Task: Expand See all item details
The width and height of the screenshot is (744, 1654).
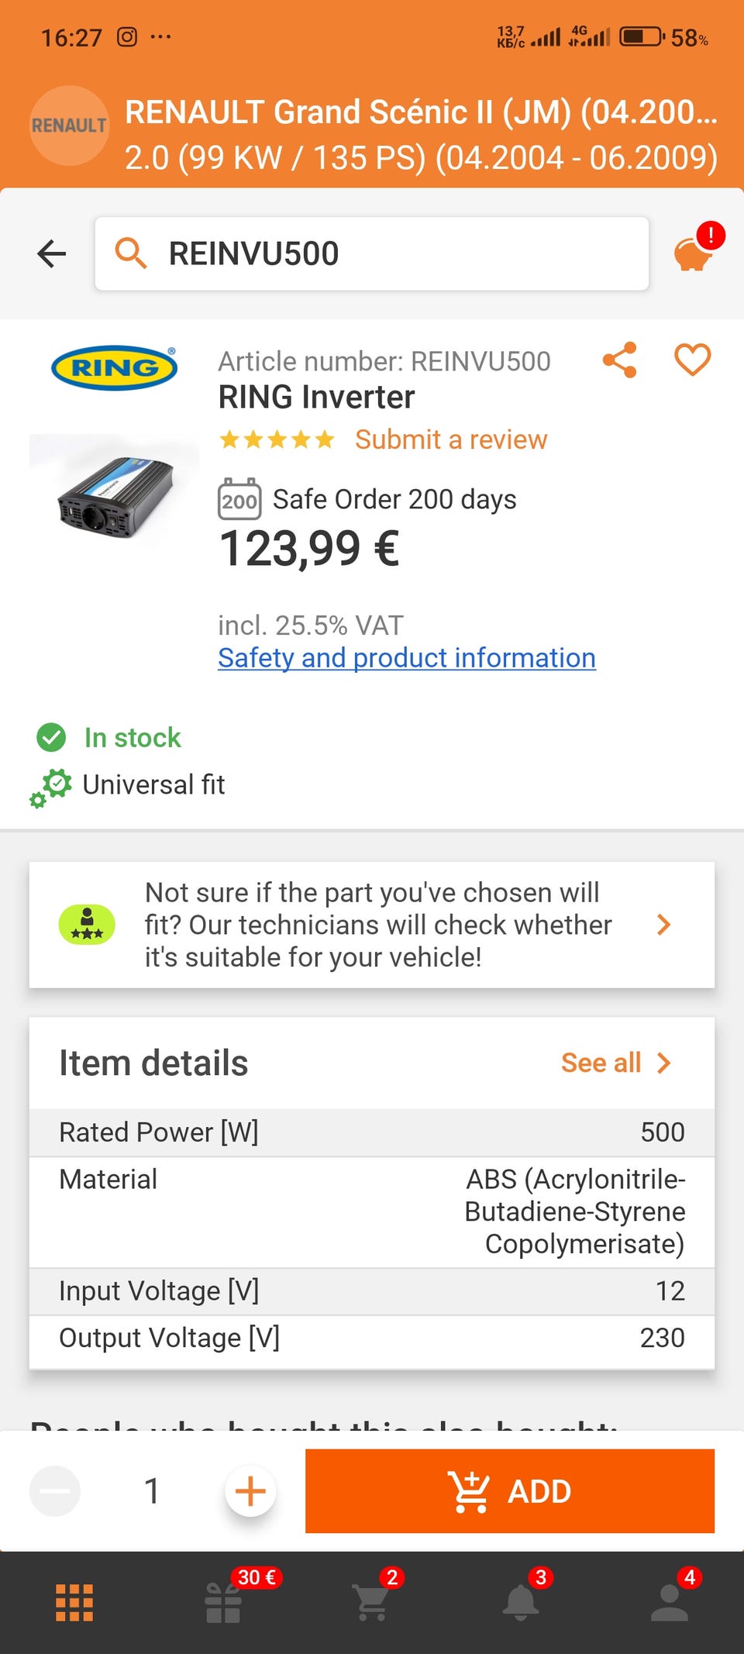Action: (615, 1063)
